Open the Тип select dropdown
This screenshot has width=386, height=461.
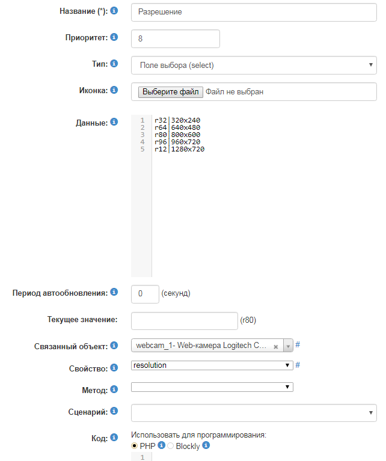pyautogui.click(x=254, y=65)
